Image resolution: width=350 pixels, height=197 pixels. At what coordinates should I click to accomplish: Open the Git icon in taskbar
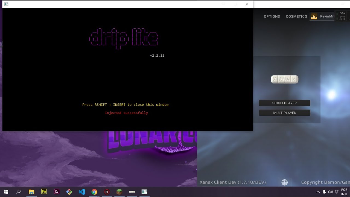tap(69, 192)
